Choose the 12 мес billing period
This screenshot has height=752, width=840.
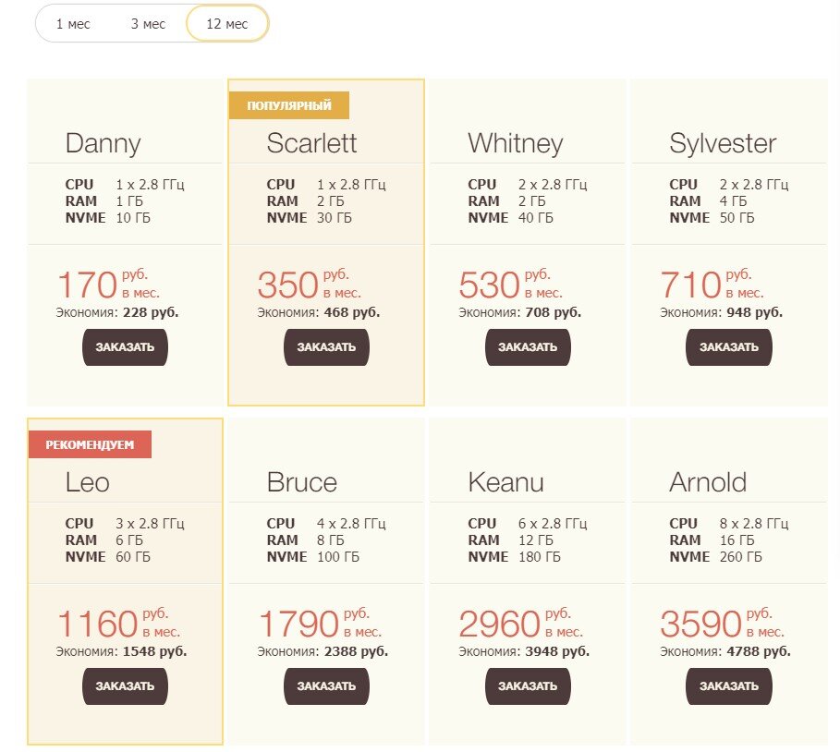click(x=227, y=24)
